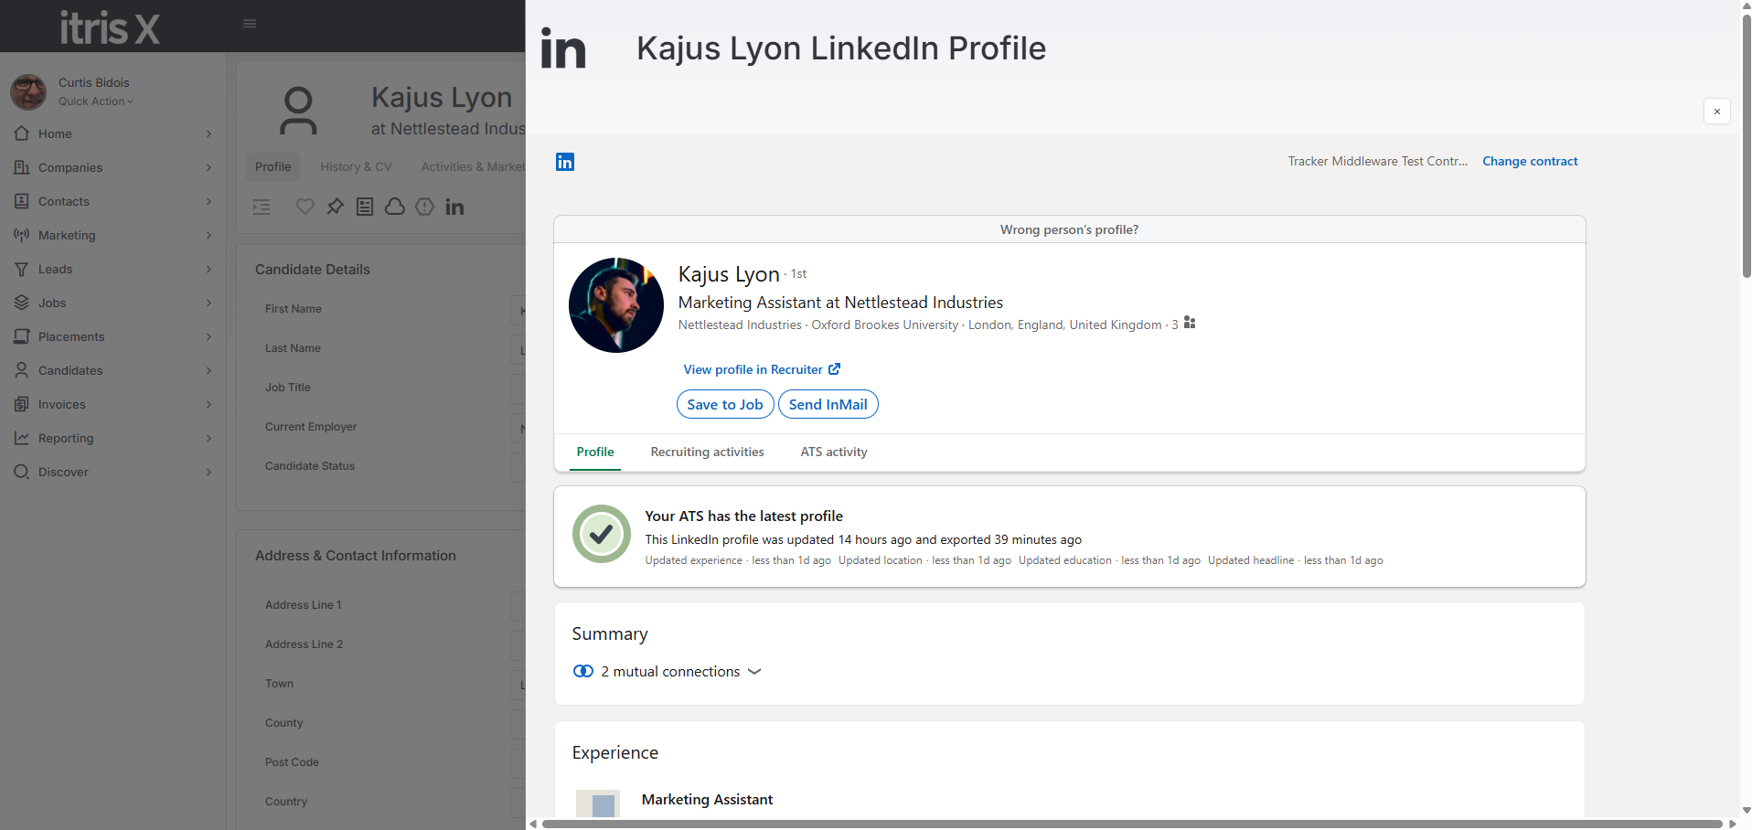Click the Save to Job button

pyautogui.click(x=725, y=404)
